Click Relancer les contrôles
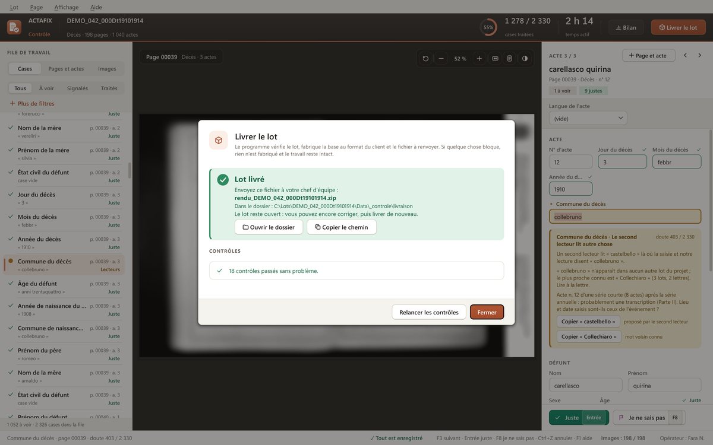713x445 pixels. pos(429,312)
